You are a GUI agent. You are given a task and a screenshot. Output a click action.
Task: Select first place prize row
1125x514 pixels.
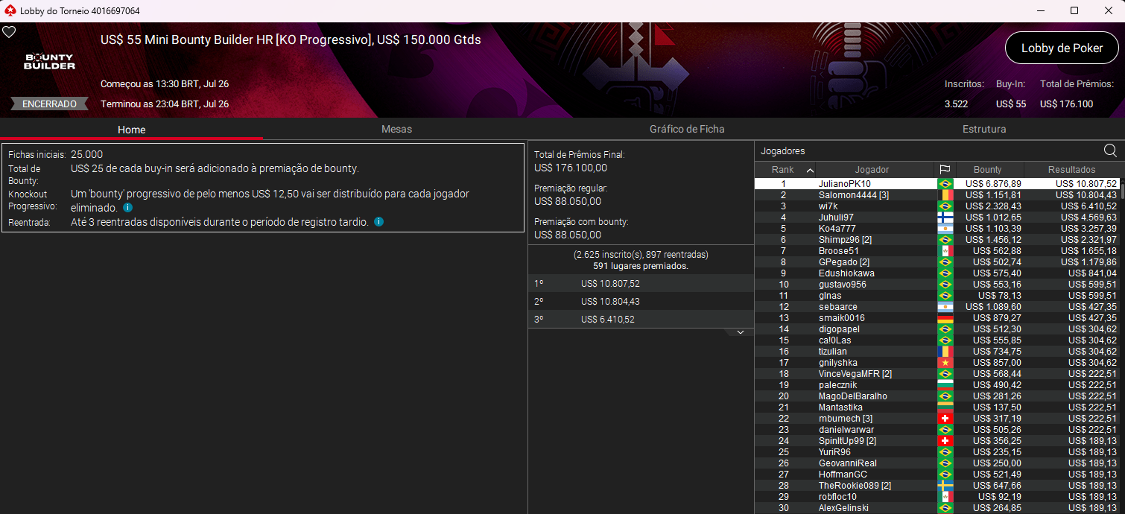641,283
